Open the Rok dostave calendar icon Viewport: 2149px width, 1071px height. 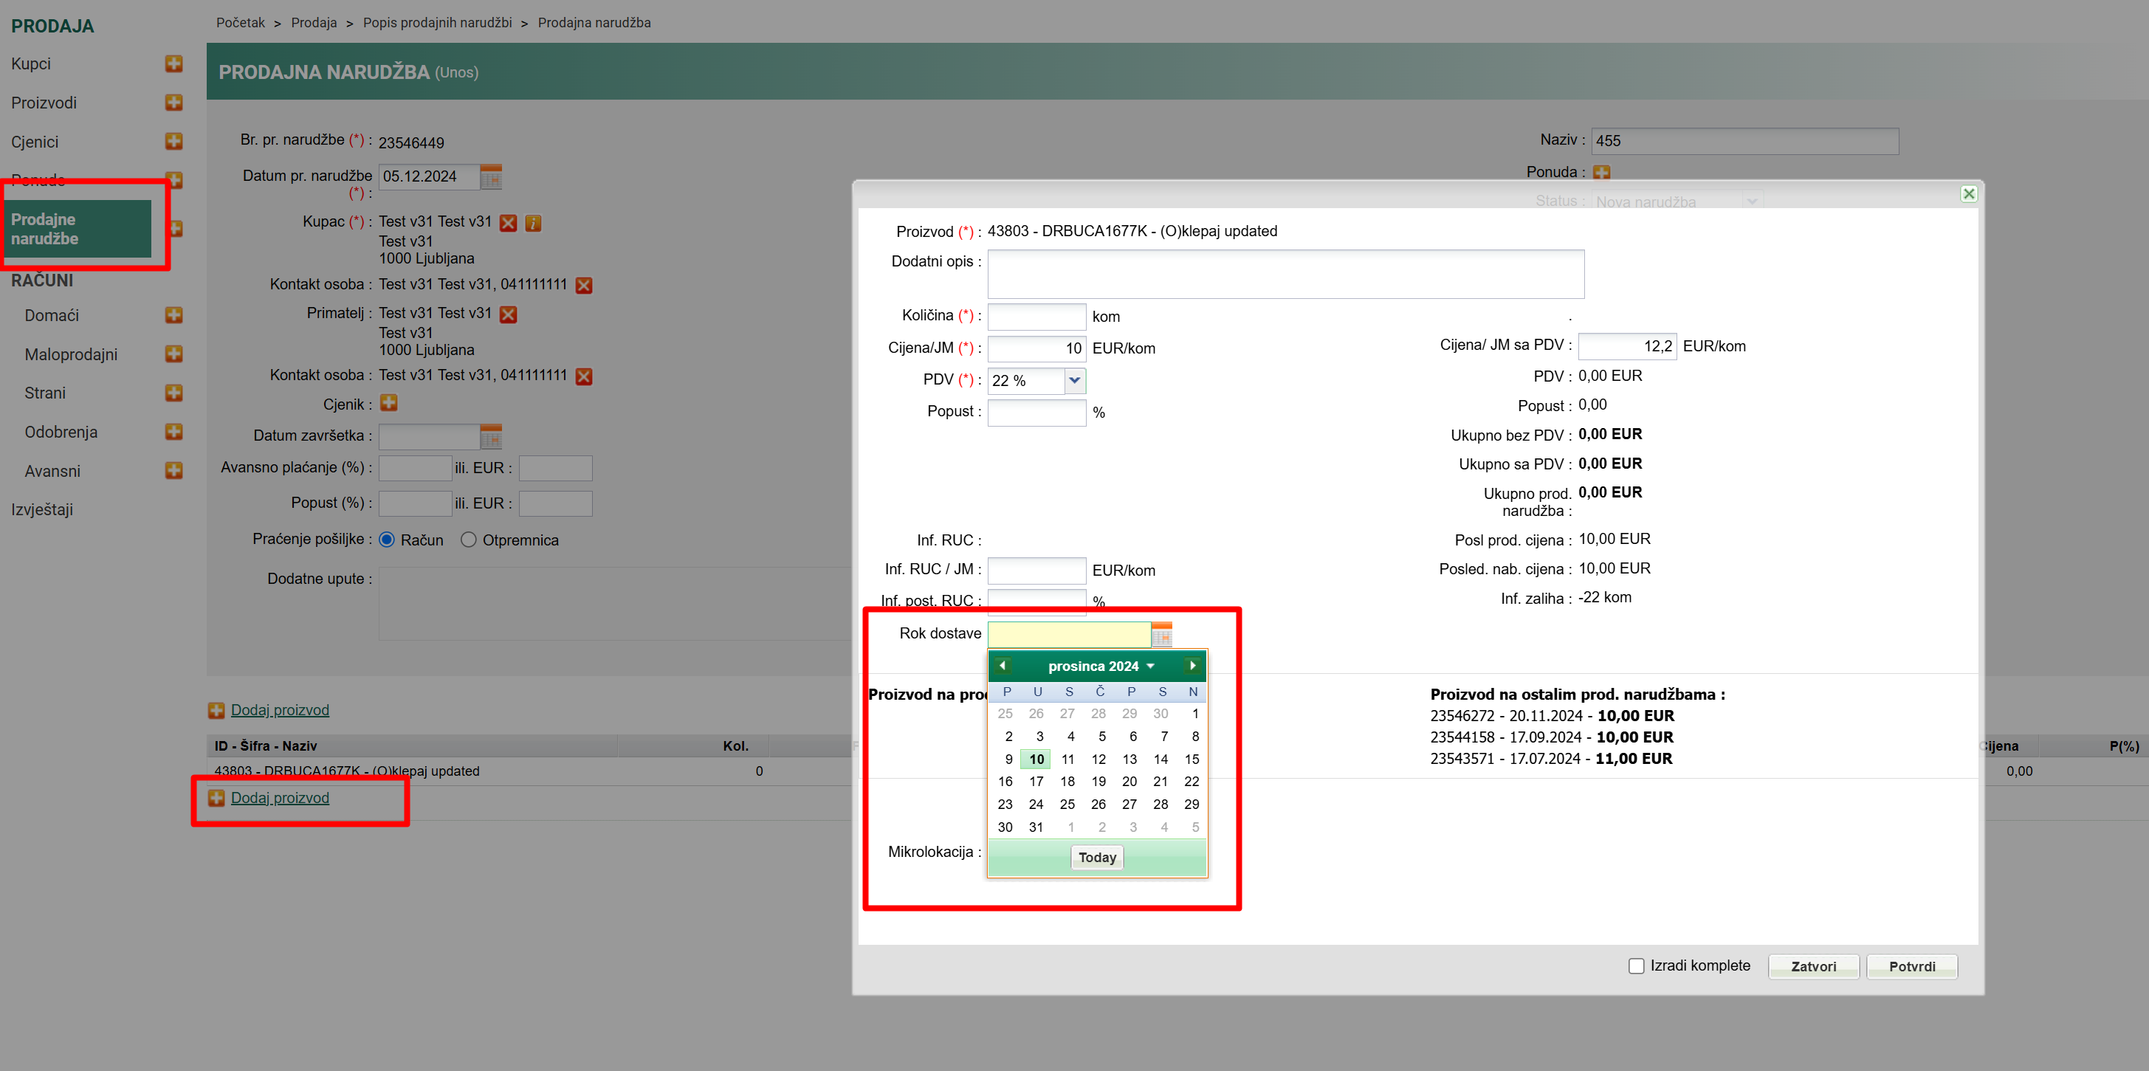(x=1161, y=636)
